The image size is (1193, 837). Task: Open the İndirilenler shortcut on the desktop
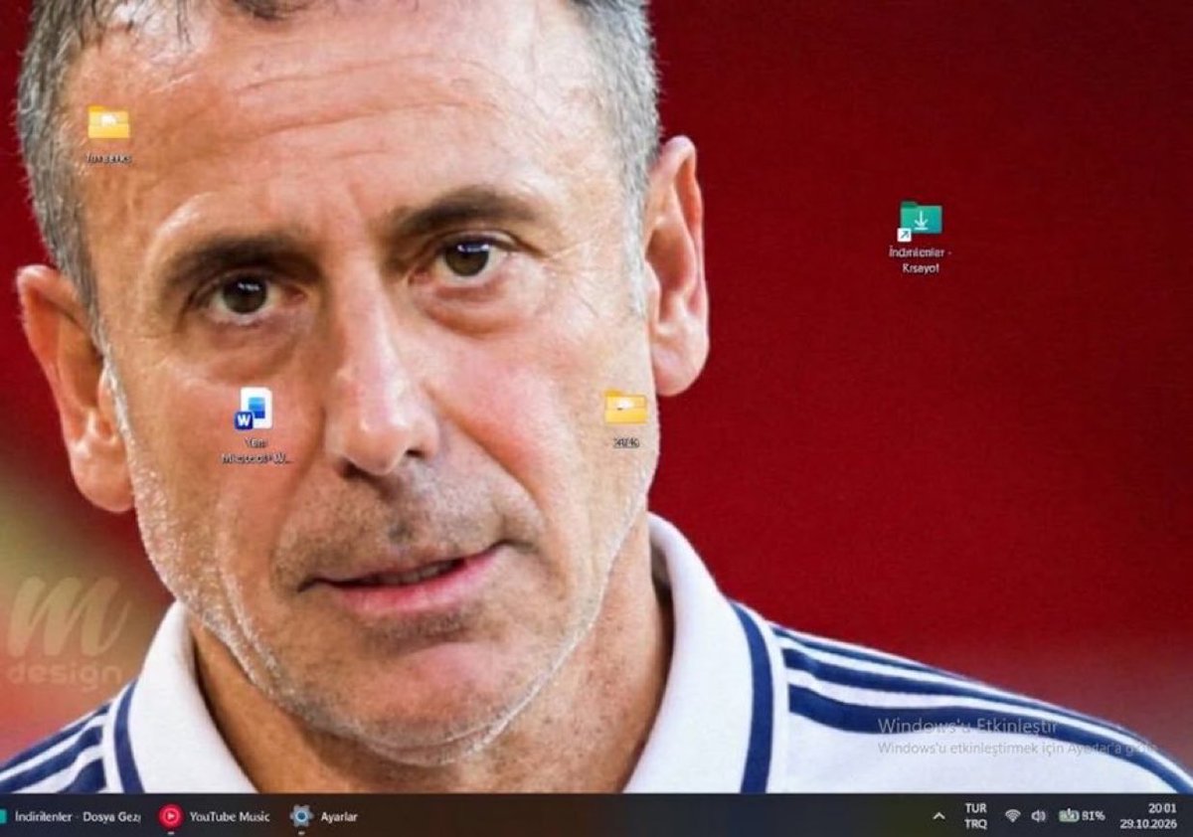coord(921,237)
